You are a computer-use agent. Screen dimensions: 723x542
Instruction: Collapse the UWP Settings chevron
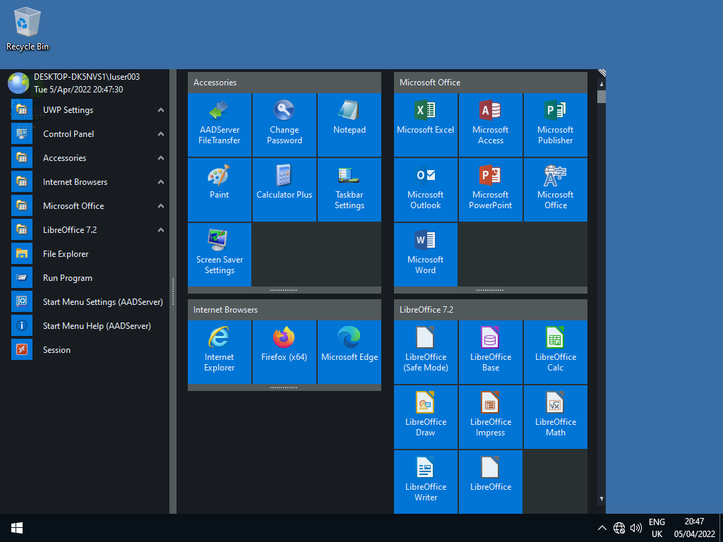tap(161, 110)
